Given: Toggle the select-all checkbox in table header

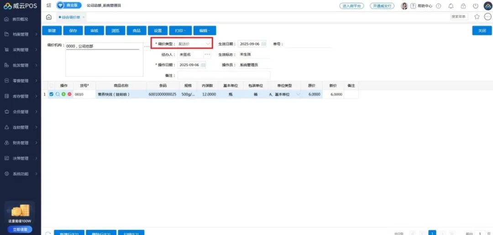Looking at the screenshot, I should pos(51,85).
